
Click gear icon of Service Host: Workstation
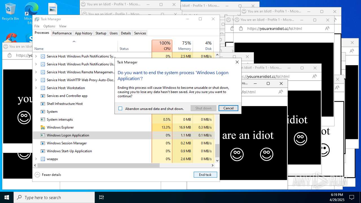point(43,88)
